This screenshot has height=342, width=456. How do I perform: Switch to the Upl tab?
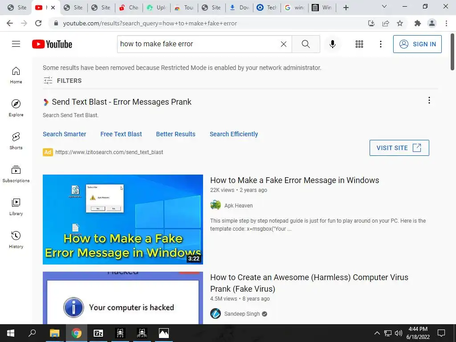156,8
